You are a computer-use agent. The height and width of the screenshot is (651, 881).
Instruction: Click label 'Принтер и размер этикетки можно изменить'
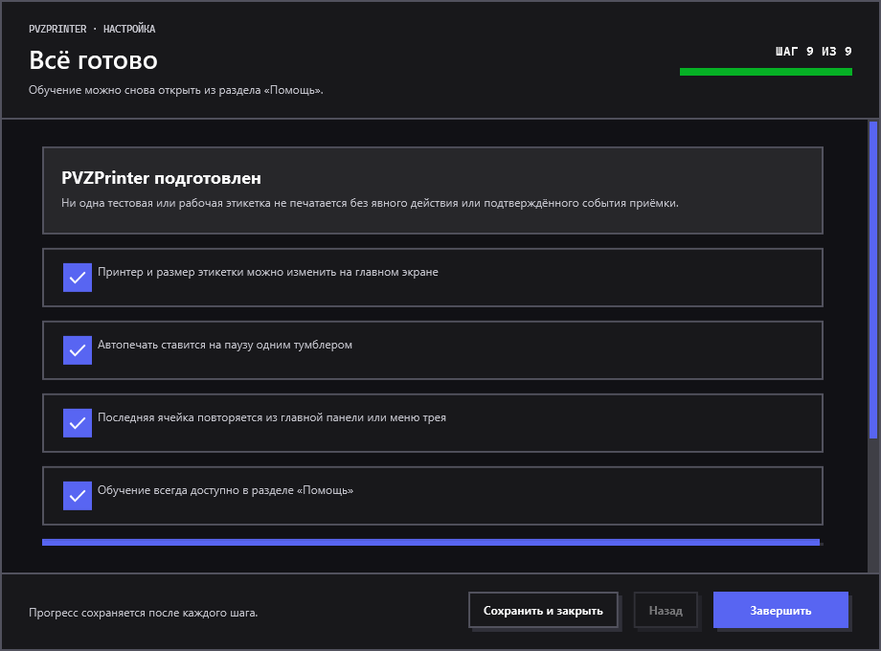[268, 273]
